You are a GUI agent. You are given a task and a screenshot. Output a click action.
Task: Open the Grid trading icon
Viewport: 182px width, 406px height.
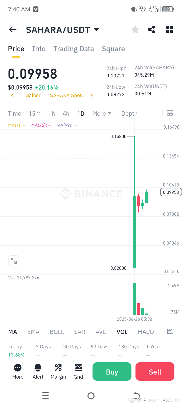point(78,372)
